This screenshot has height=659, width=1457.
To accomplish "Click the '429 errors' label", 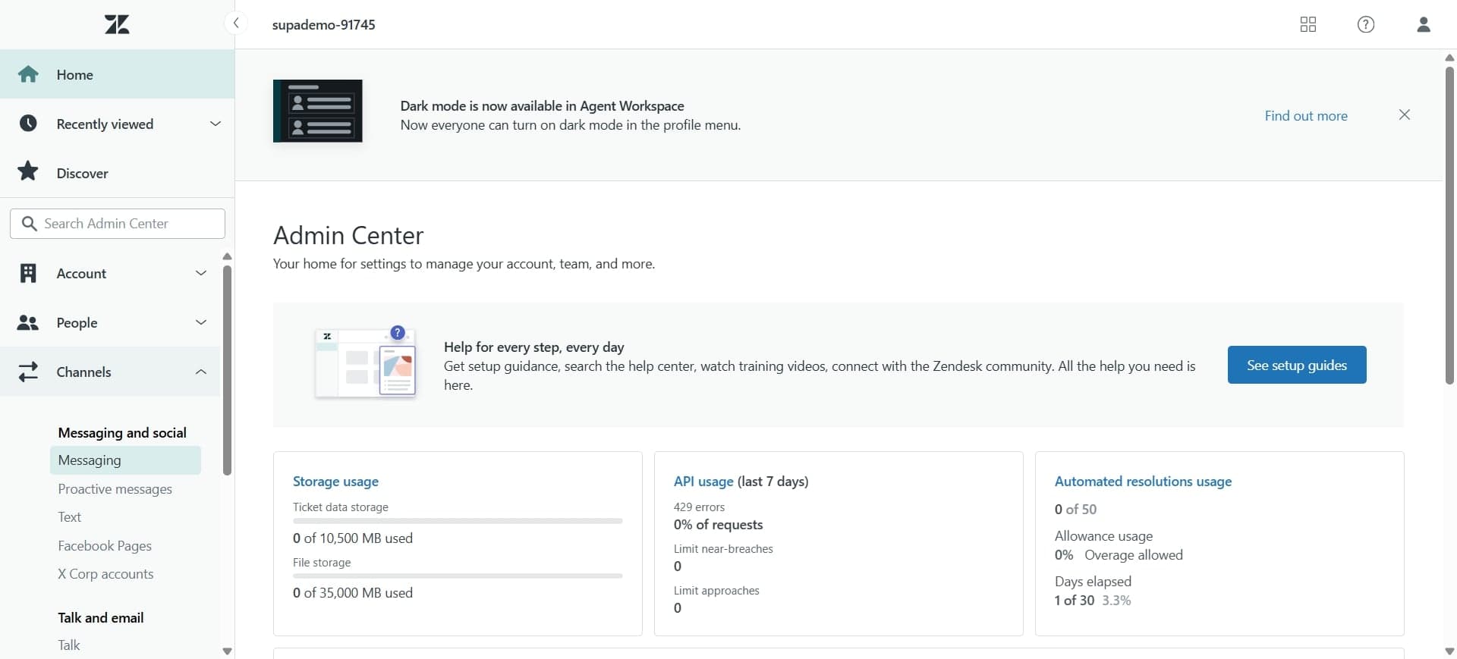I will pos(699,507).
